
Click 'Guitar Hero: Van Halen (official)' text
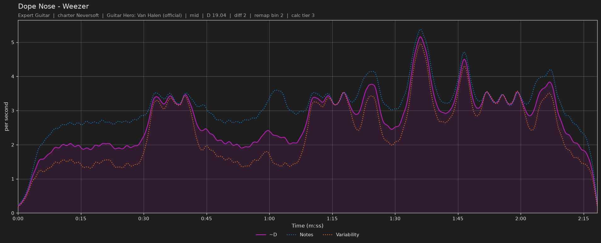point(144,15)
